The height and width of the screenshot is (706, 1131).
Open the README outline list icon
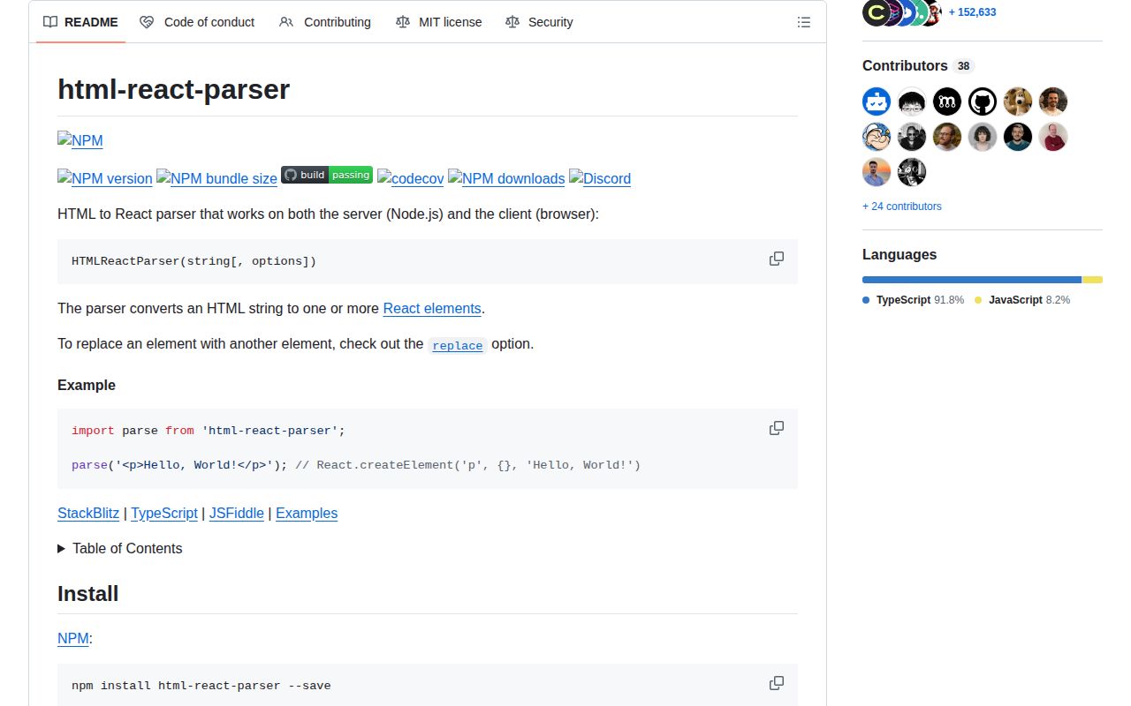tap(804, 22)
